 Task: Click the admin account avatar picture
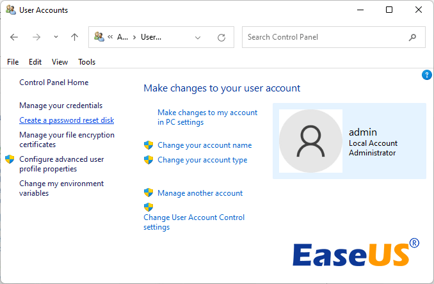tap(310, 141)
